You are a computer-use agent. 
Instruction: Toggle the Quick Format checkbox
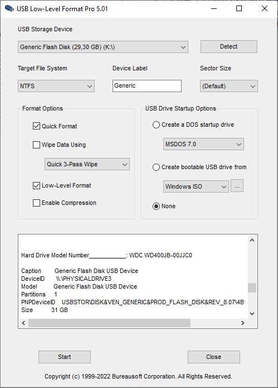tap(36, 126)
